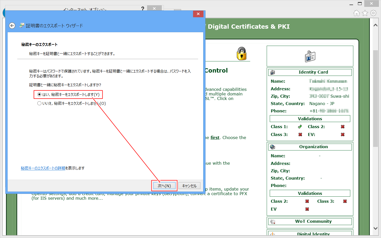
Task: Click the scrollbar down arrow
Action: [x=375, y=228]
